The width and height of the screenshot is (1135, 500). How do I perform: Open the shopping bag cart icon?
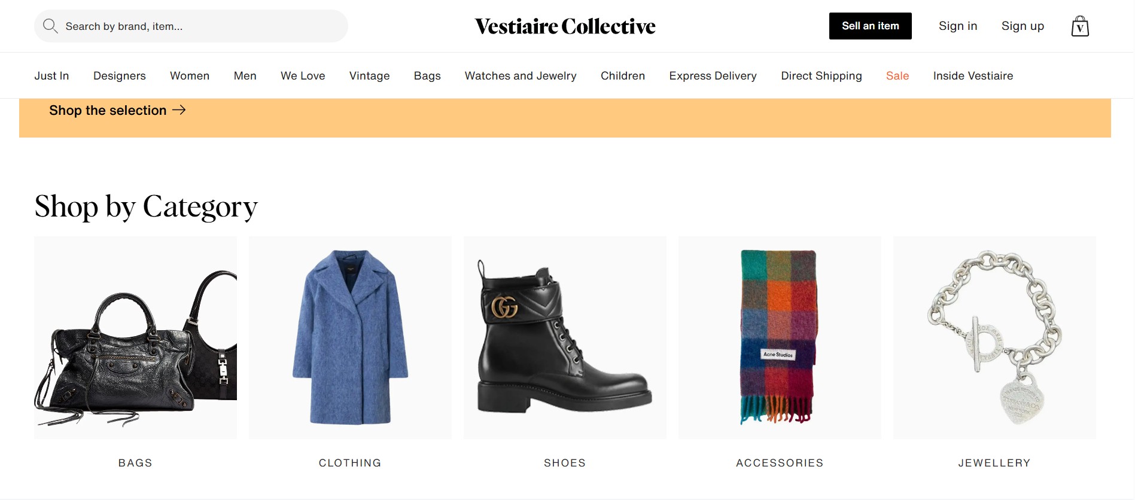1079,26
